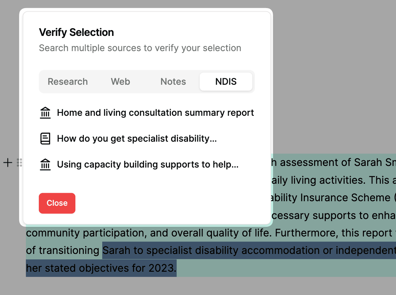The image size is (396, 295).
Task: Click bank icon beside Home and living report
Action: [x=45, y=113]
